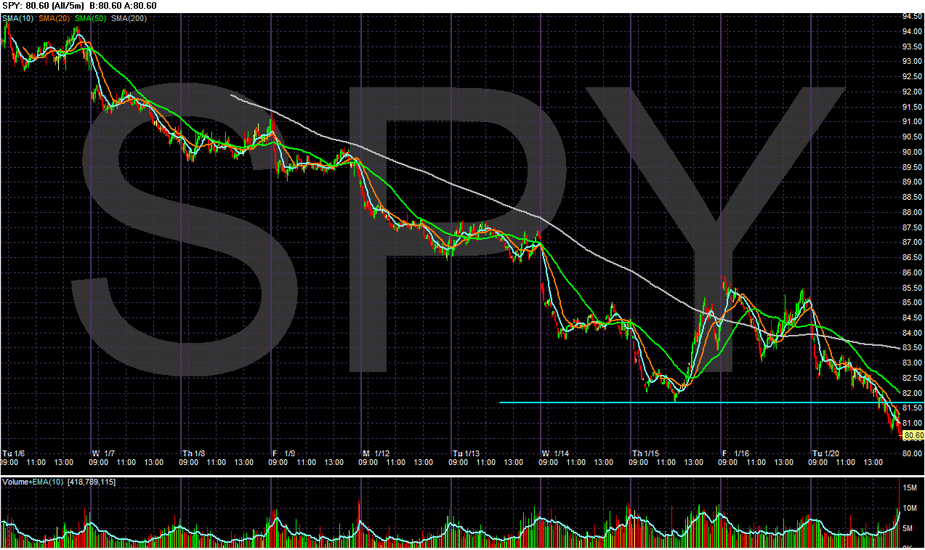Click the 15M label on the volume scale

pos(910,488)
